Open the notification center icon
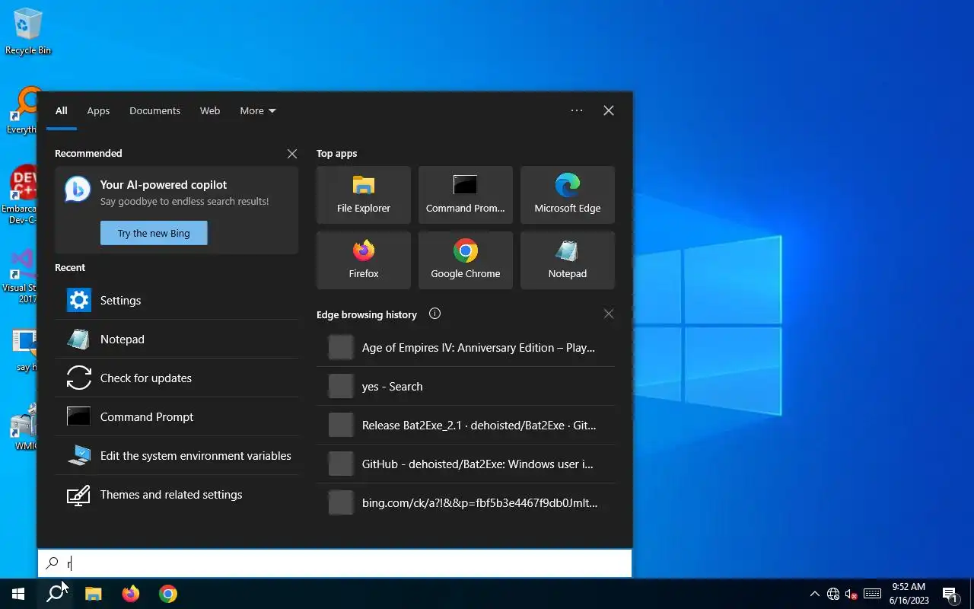This screenshot has width=974, height=609. tap(950, 594)
